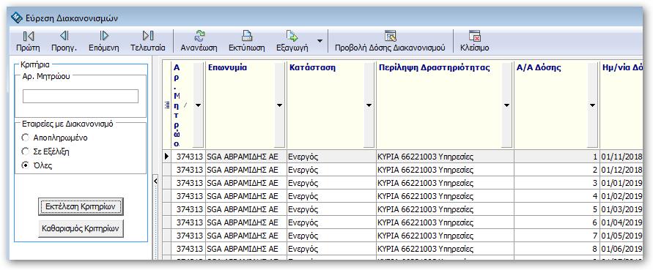Collapse the criteria panel with splitter arrow
653x270 pixels.
(x=155, y=181)
